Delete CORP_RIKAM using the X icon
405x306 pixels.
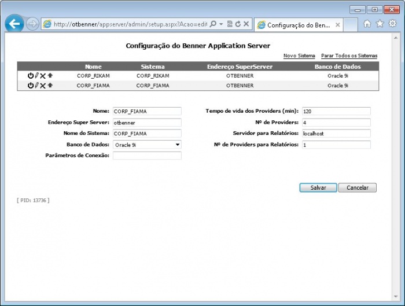click(x=43, y=76)
